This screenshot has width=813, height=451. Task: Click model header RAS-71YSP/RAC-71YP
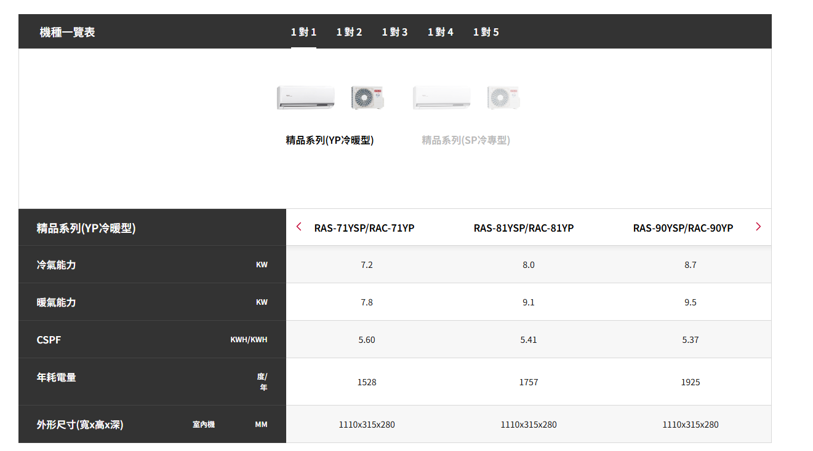tap(364, 228)
